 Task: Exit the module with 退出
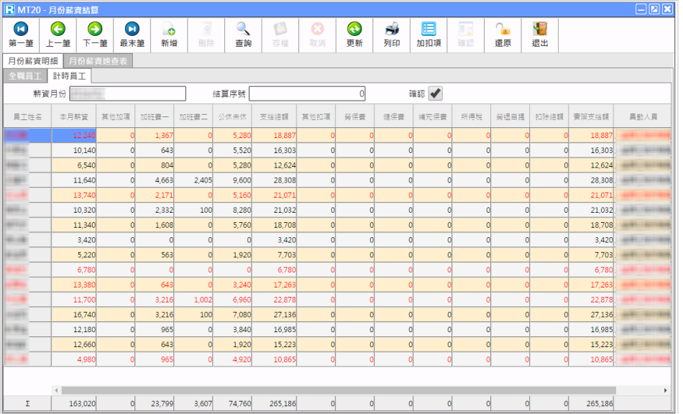tap(540, 34)
